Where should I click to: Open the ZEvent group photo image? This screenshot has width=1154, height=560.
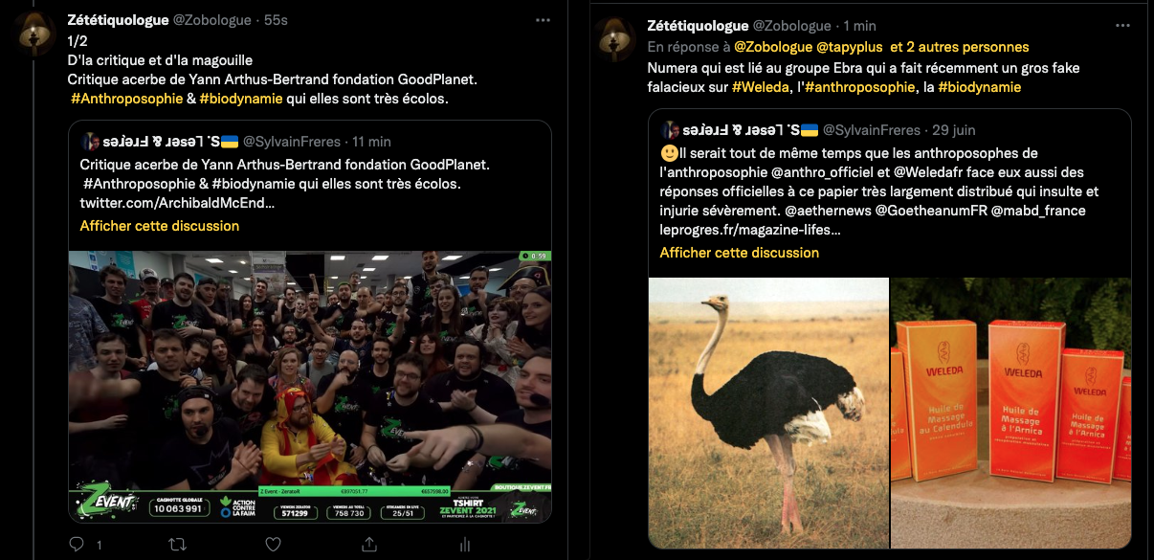(x=310, y=387)
